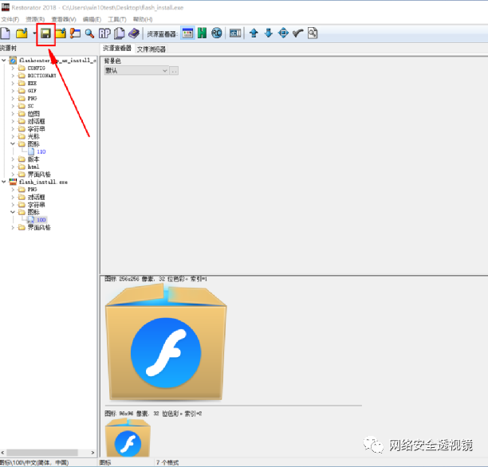
Task: Click the magnifier search icon
Action: [89, 33]
